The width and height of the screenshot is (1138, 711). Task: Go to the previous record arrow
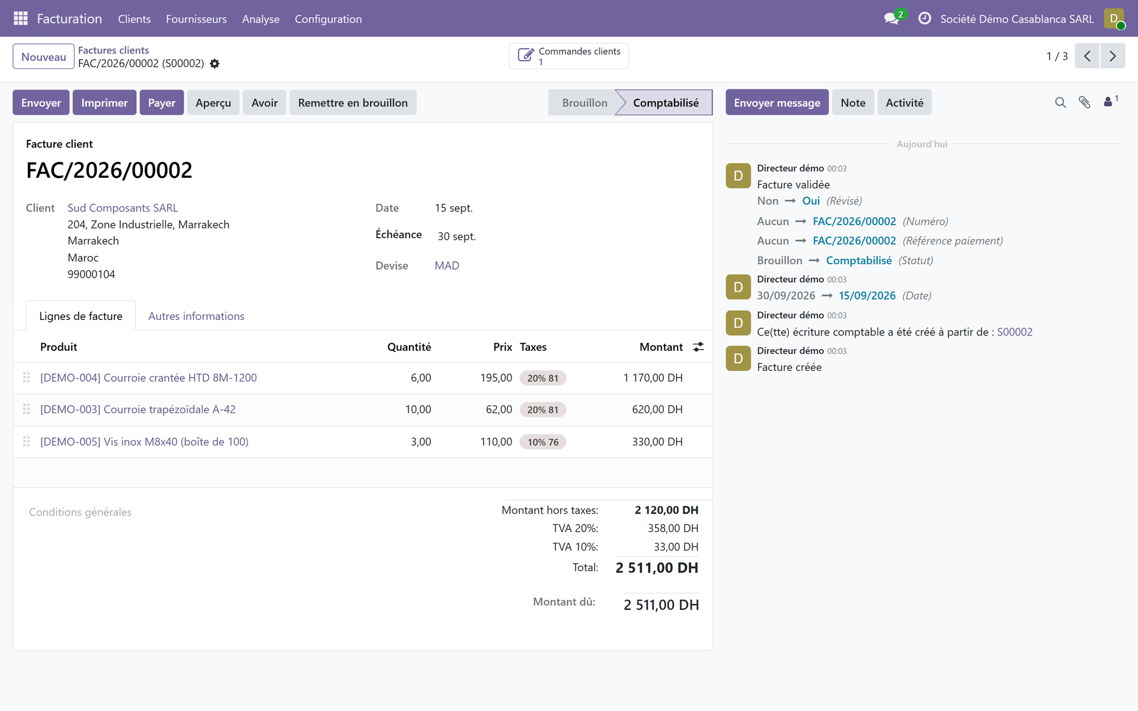(x=1087, y=56)
